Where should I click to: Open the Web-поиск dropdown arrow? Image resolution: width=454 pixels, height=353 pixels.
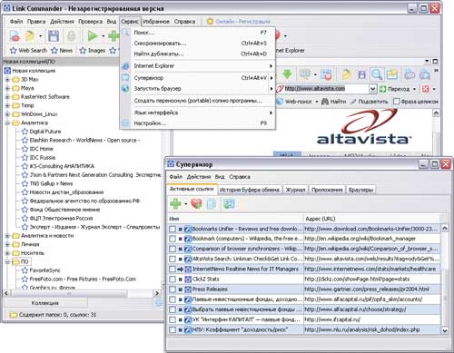(x=317, y=102)
